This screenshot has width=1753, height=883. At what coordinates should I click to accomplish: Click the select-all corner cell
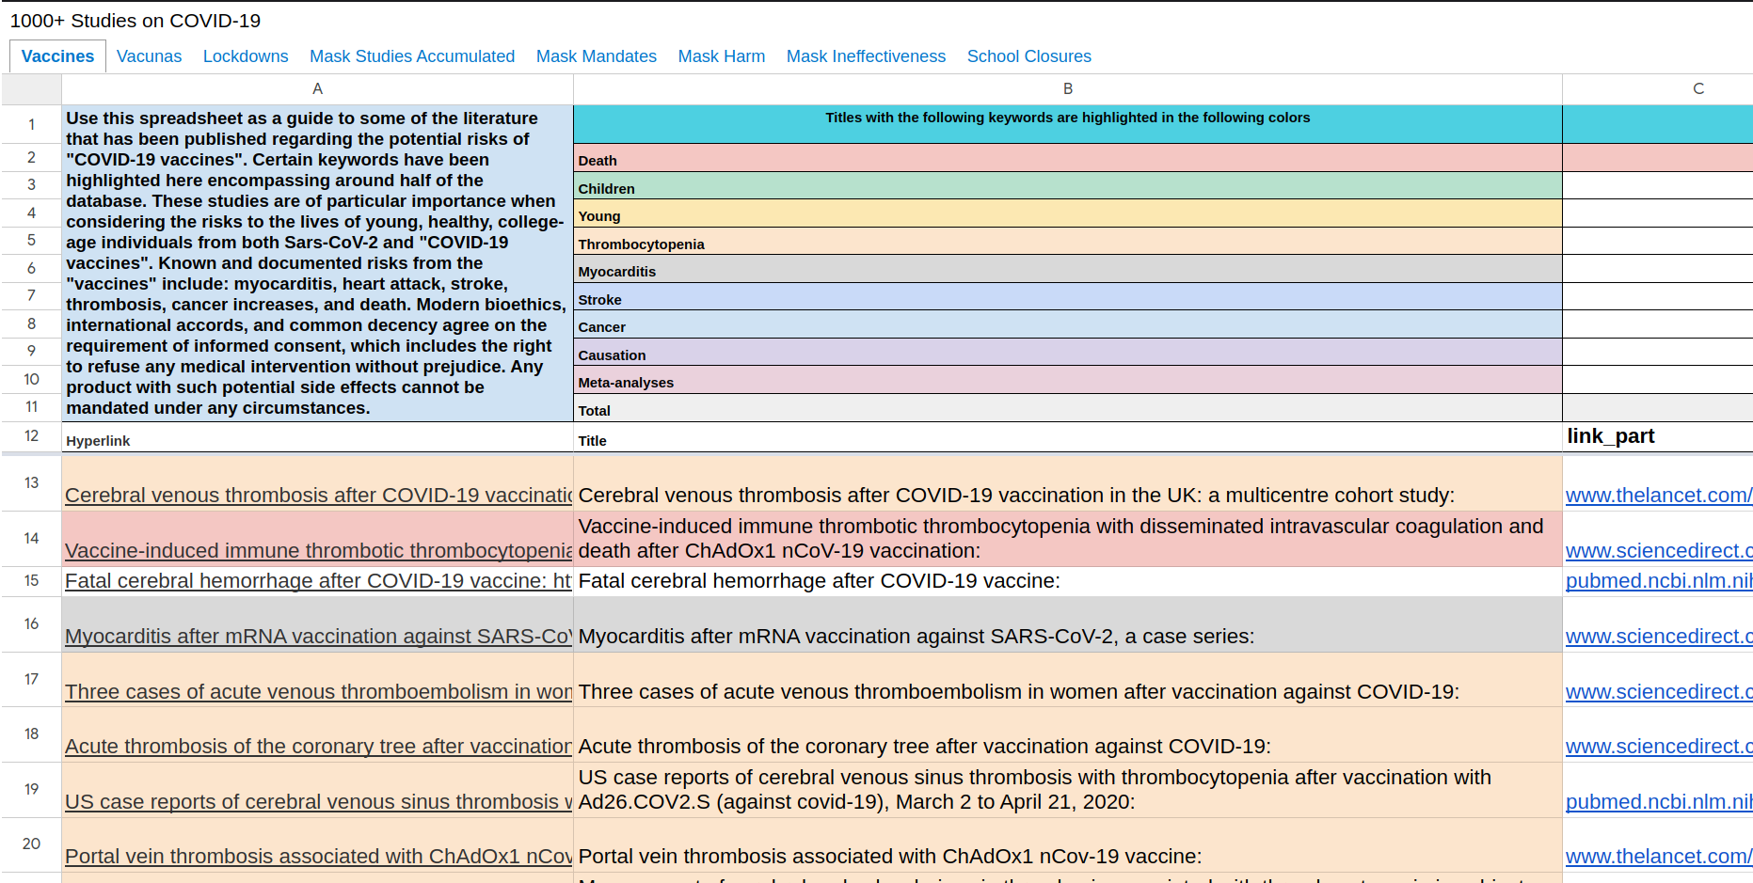tap(31, 88)
